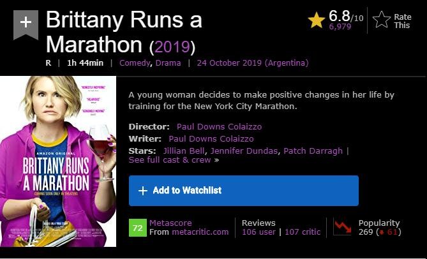Click the Rate This star outline

[x=381, y=20]
